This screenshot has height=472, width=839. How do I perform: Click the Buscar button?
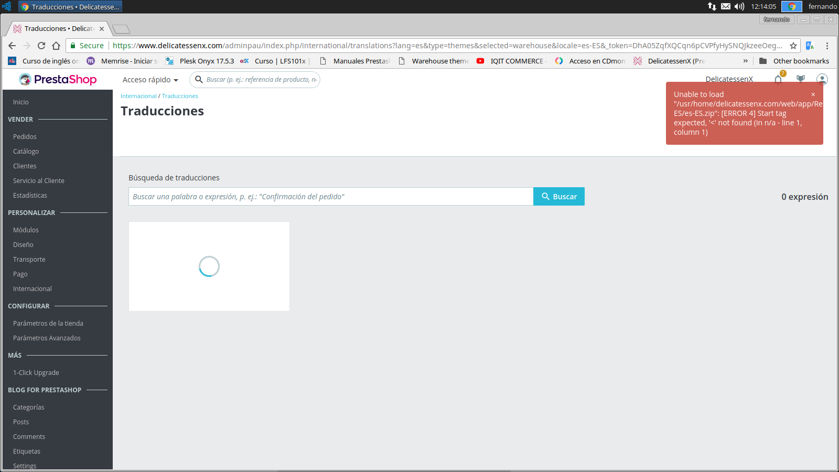coord(559,197)
